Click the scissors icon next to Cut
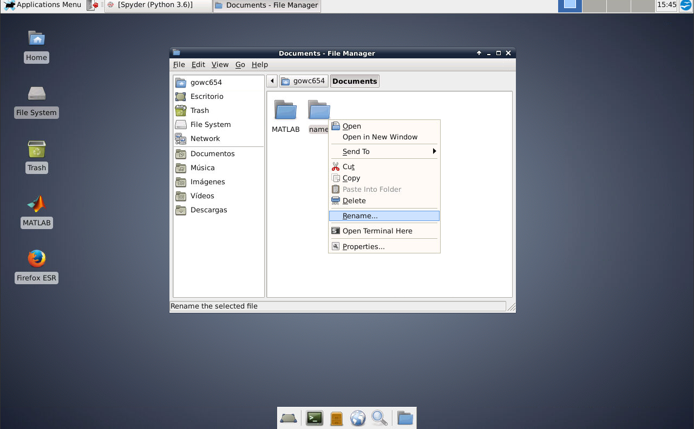 [x=336, y=167]
